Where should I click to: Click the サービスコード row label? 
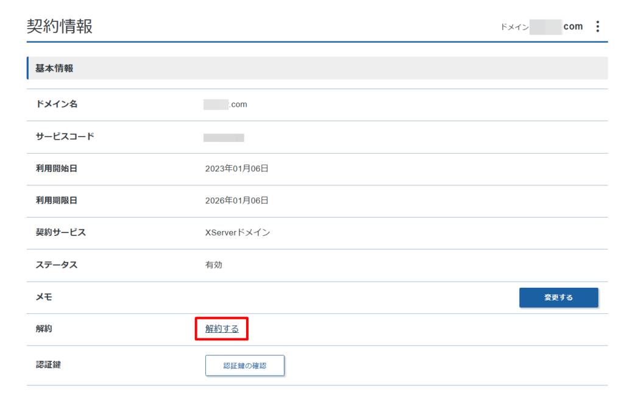(65, 137)
